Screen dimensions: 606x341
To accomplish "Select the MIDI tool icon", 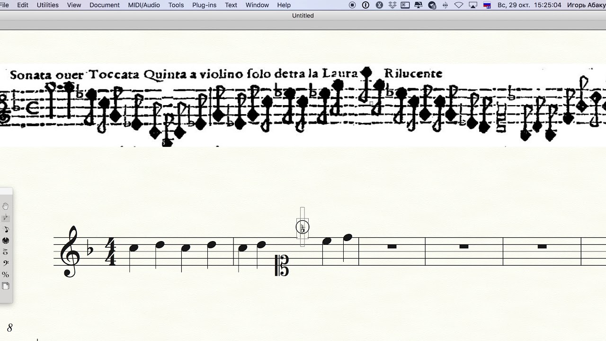I will tap(6, 241).
